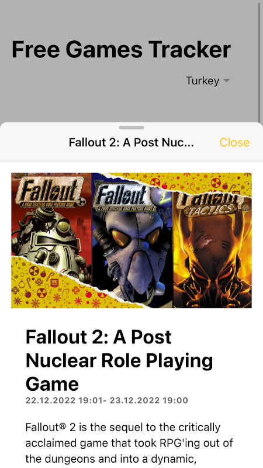Click the 'Free Games Tracker' app title
The image size is (263, 468).
point(121,49)
